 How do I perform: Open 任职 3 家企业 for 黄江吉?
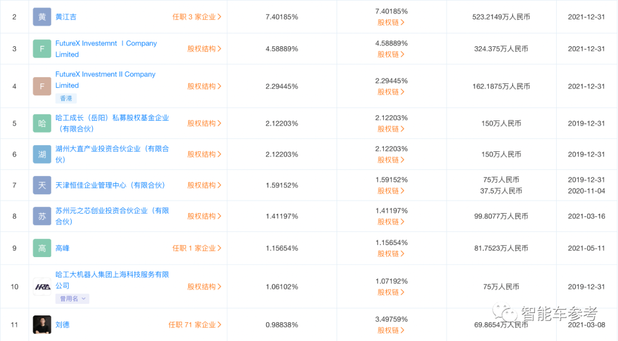(x=197, y=17)
